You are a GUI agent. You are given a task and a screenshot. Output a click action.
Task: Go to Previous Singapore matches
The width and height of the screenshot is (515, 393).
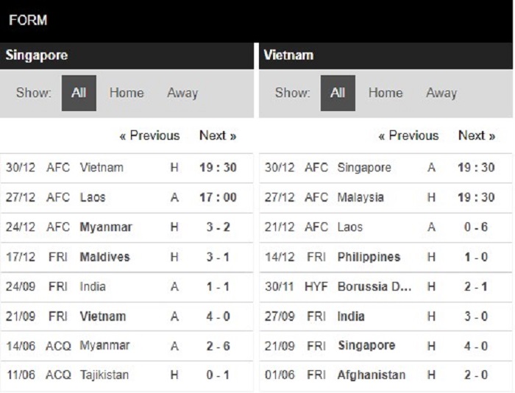coord(149,135)
